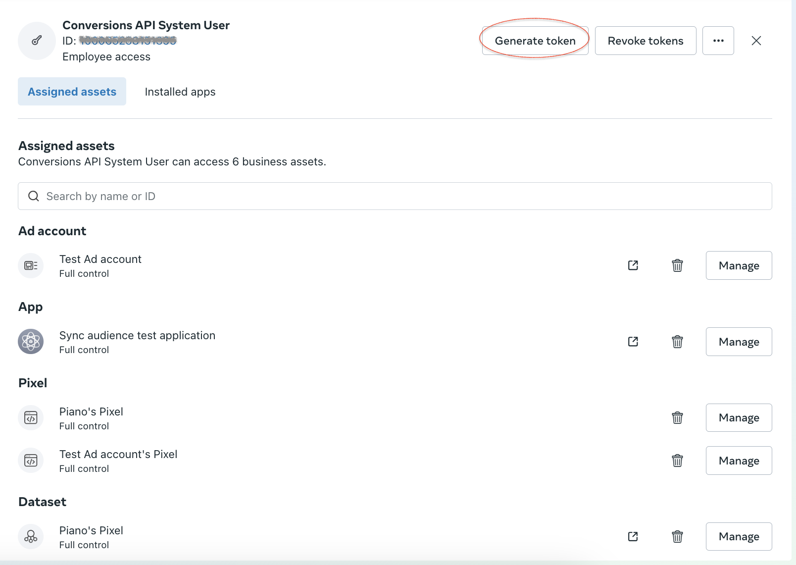
Task: Click the Test Ad account icon
Action: click(31, 265)
